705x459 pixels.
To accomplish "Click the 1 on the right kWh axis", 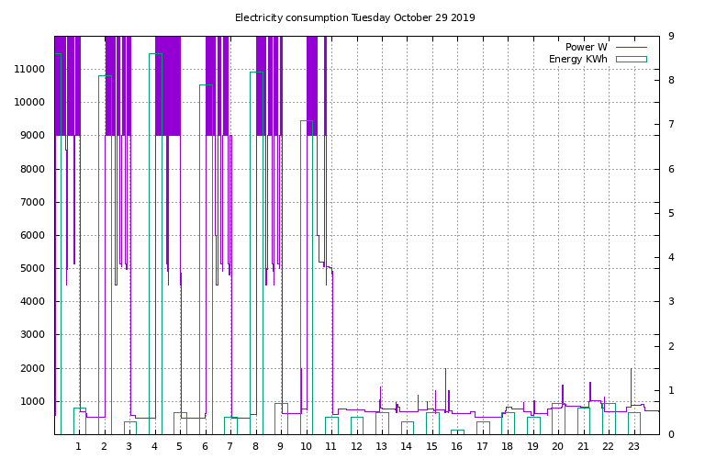I will (x=671, y=390).
